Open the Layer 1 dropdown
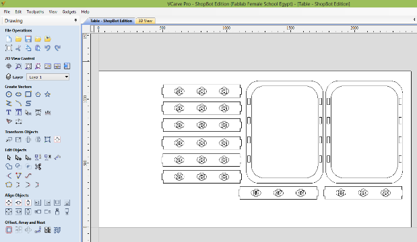Viewport: 417px width, 242px height. pyautogui.click(x=48, y=77)
